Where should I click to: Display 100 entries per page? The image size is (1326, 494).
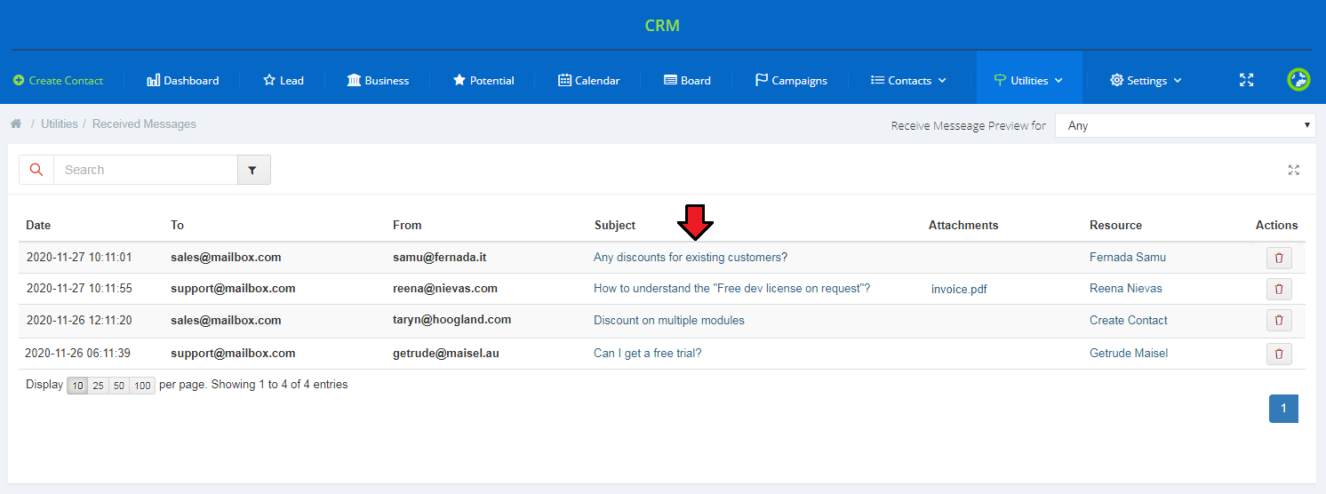142,386
